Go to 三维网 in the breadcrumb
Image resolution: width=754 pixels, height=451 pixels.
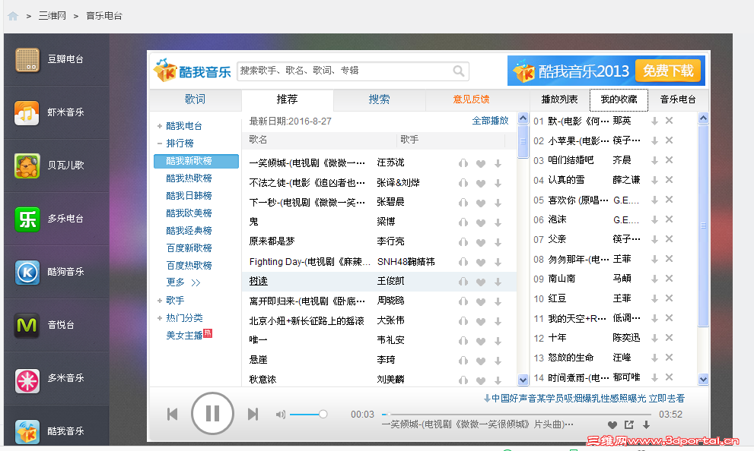[x=52, y=16]
